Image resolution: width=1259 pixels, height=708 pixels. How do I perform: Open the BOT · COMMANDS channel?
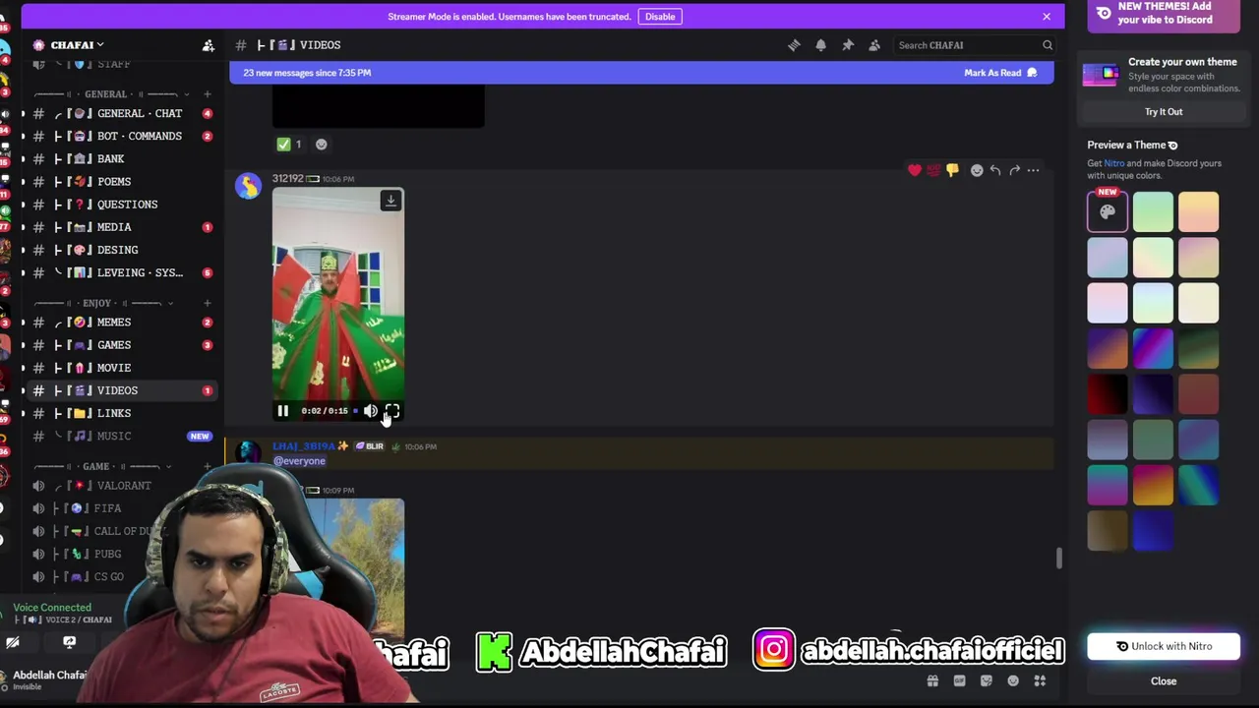coord(122,136)
